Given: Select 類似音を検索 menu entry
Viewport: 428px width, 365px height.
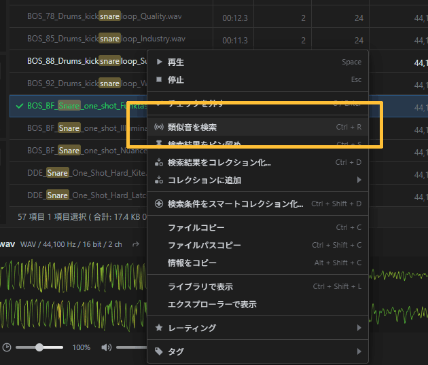Looking at the screenshot, I should [258, 127].
